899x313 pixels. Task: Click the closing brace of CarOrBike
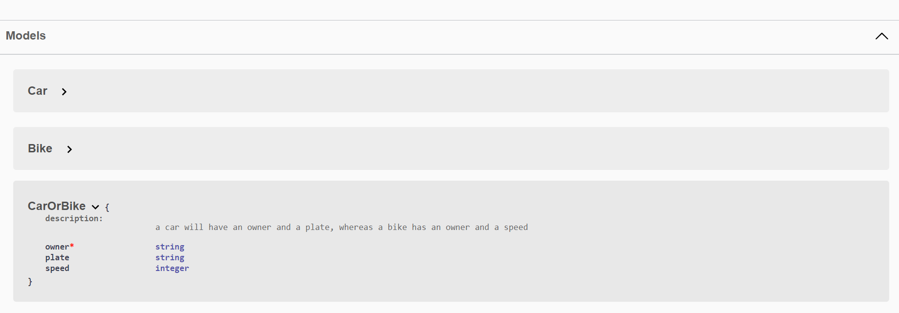tap(30, 282)
